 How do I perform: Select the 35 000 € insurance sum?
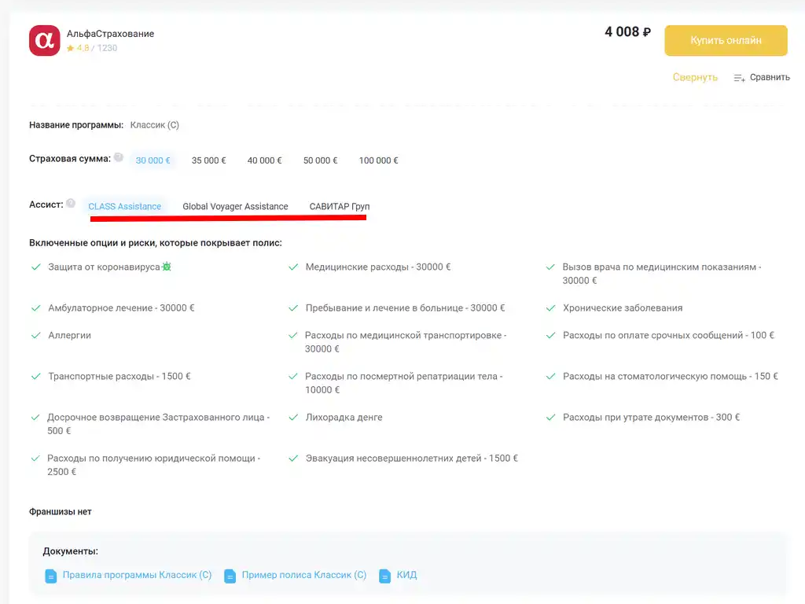(208, 160)
